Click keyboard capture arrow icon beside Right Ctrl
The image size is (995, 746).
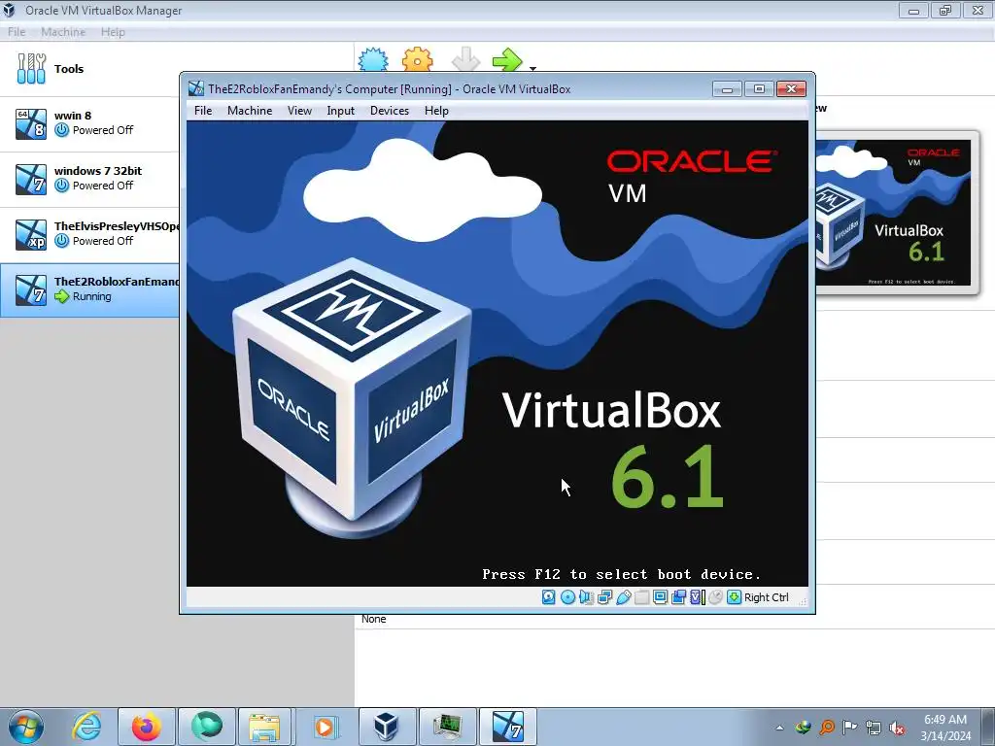pos(735,597)
